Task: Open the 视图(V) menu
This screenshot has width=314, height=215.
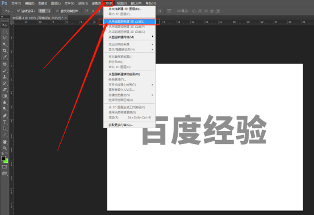Action: coord(122,3)
